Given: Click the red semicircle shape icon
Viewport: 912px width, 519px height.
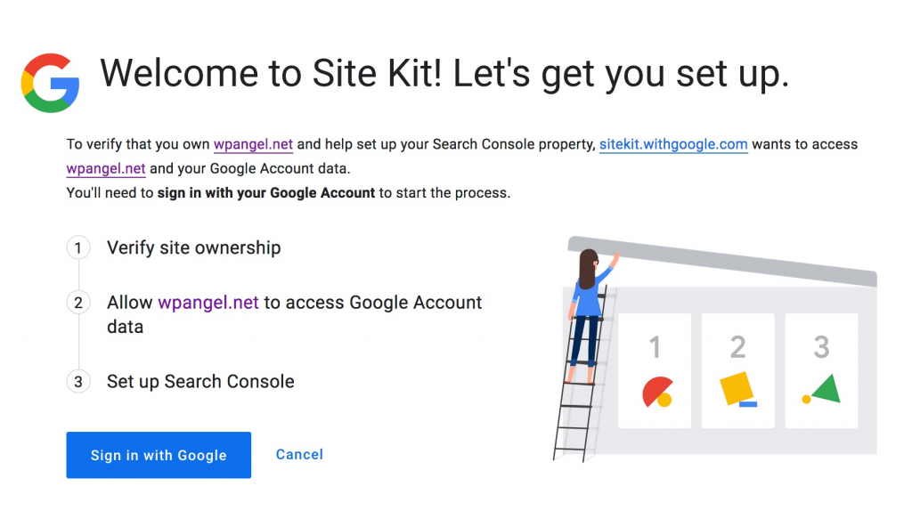Looking at the screenshot, I should click(x=656, y=392).
